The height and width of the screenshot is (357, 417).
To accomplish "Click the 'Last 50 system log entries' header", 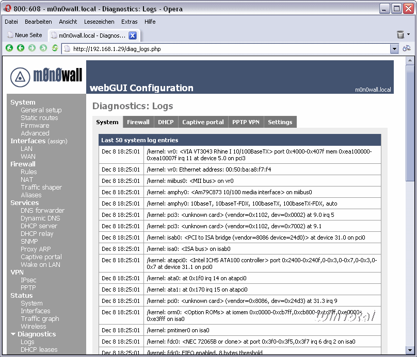I will 239,140.
